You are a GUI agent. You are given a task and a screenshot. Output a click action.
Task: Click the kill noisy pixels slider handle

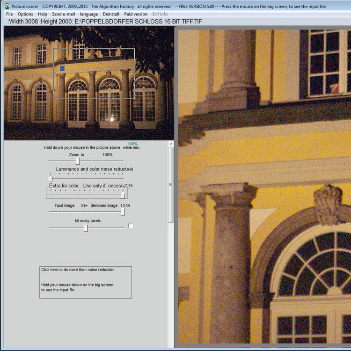tap(85, 228)
